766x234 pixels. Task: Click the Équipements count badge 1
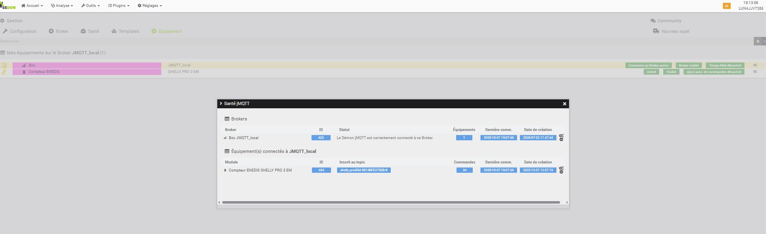(464, 138)
